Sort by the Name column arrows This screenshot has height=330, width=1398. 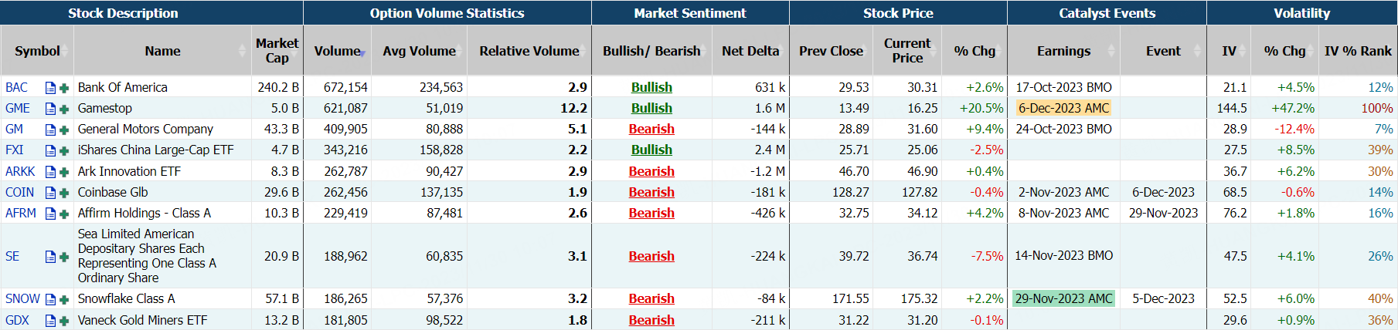243,51
